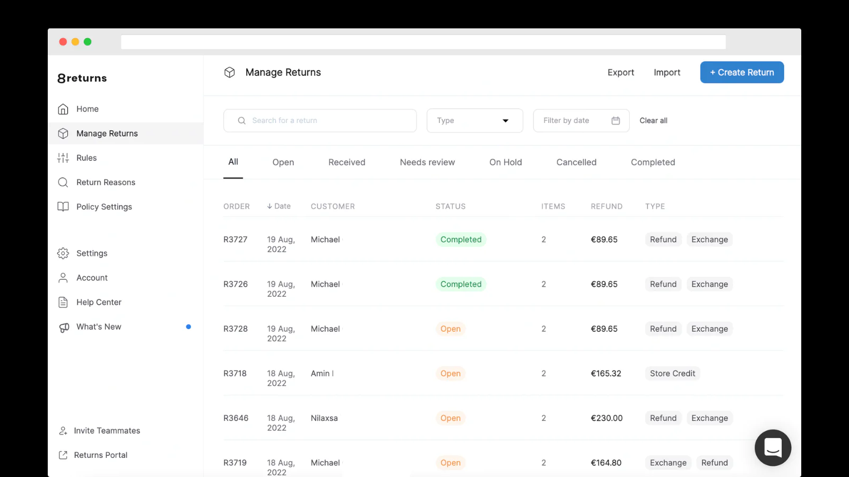Click the blue notification dot next to What's New
849x477 pixels.
tap(188, 326)
